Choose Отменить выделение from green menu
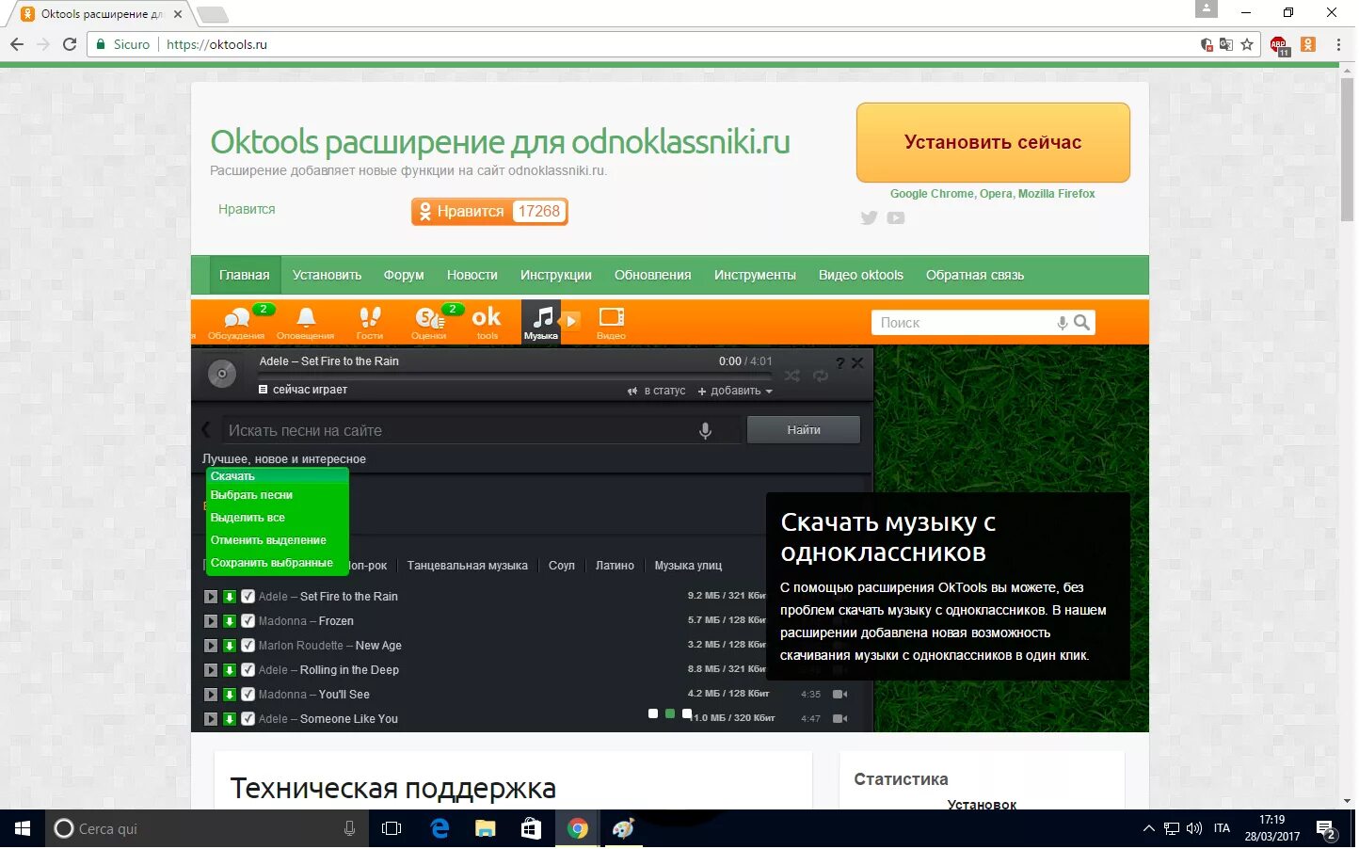 pos(269,541)
